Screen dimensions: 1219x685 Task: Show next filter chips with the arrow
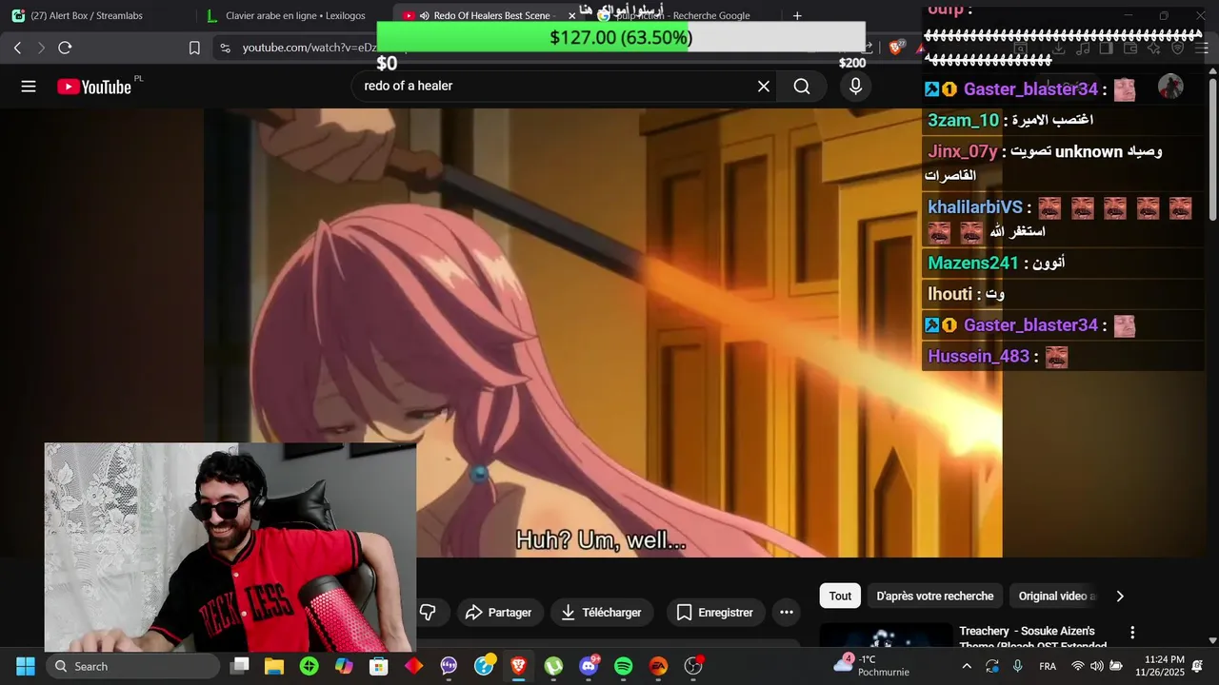[1120, 597]
